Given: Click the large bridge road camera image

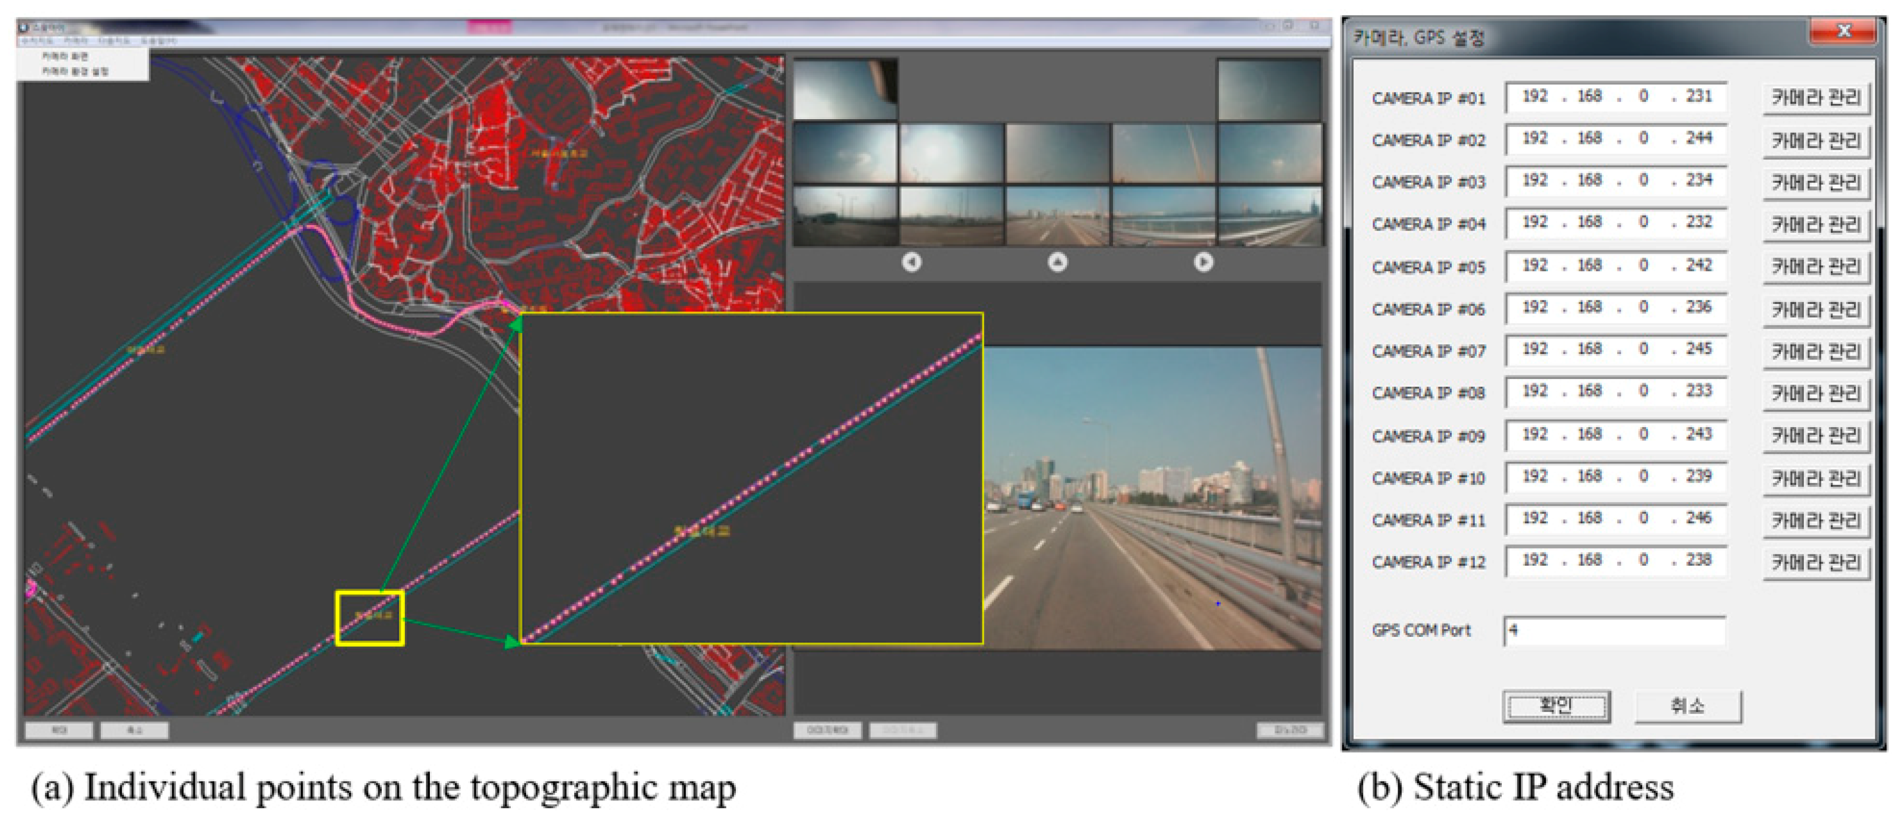Looking at the screenshot, I should pyautogui.click(x=1152, y=498).
